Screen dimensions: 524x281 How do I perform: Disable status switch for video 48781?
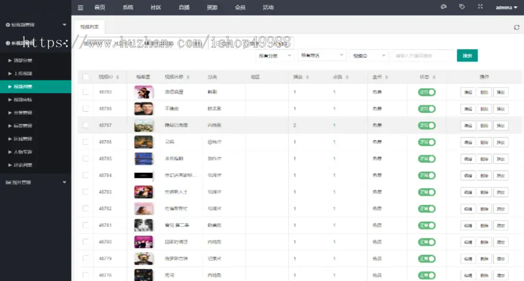[x=427, y=226]
